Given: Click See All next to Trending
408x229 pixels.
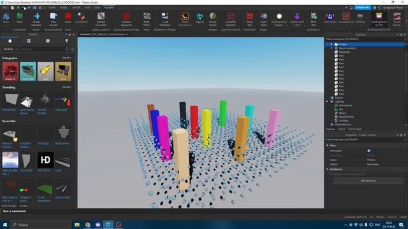Looking at the screenshot, I should click(66, 87).
